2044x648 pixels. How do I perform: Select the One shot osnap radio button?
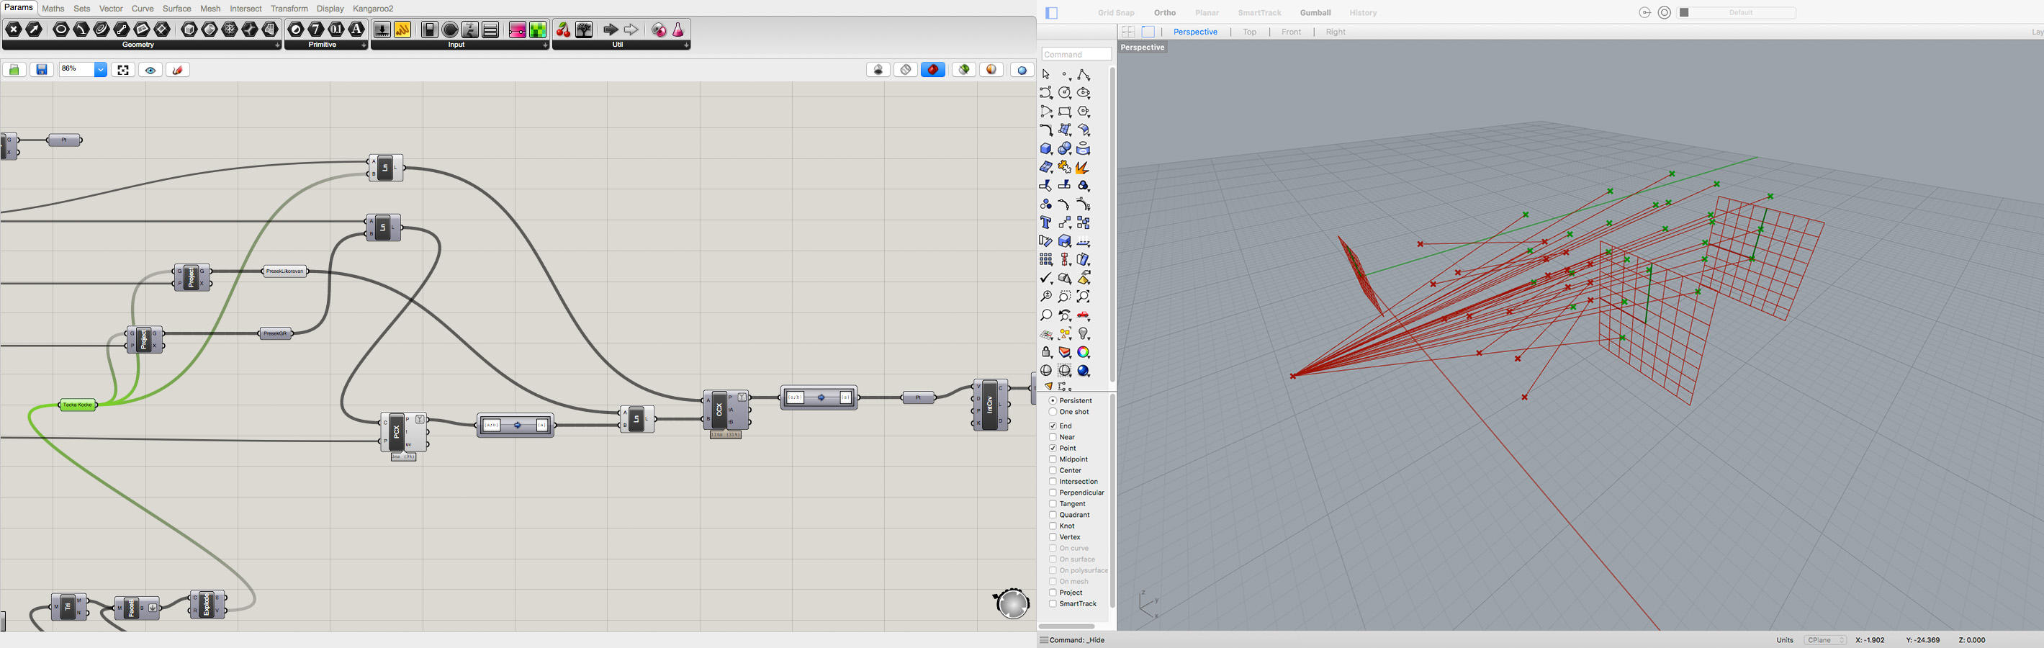1052,412
